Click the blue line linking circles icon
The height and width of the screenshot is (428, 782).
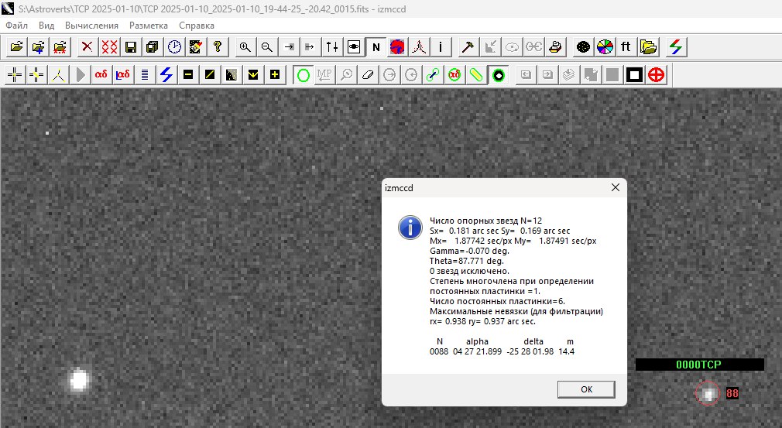coord(432,75)
